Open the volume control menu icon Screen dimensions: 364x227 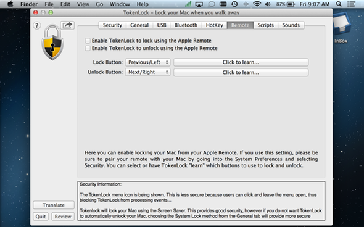(x=268, y=4)
